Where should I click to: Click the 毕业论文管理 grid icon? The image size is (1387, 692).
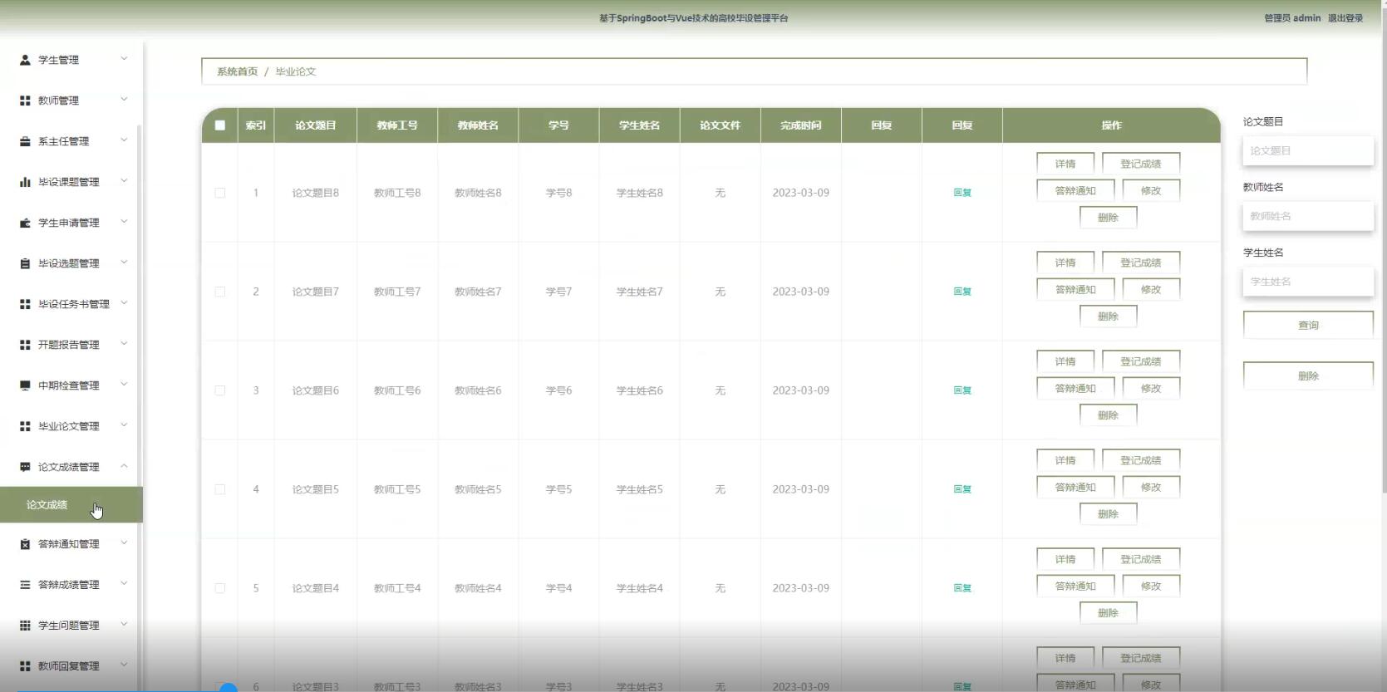pyautogui.click(x=25, y=426)
